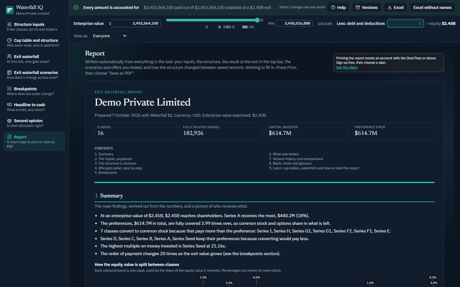Follow the See the plans link

pos(347,67)
